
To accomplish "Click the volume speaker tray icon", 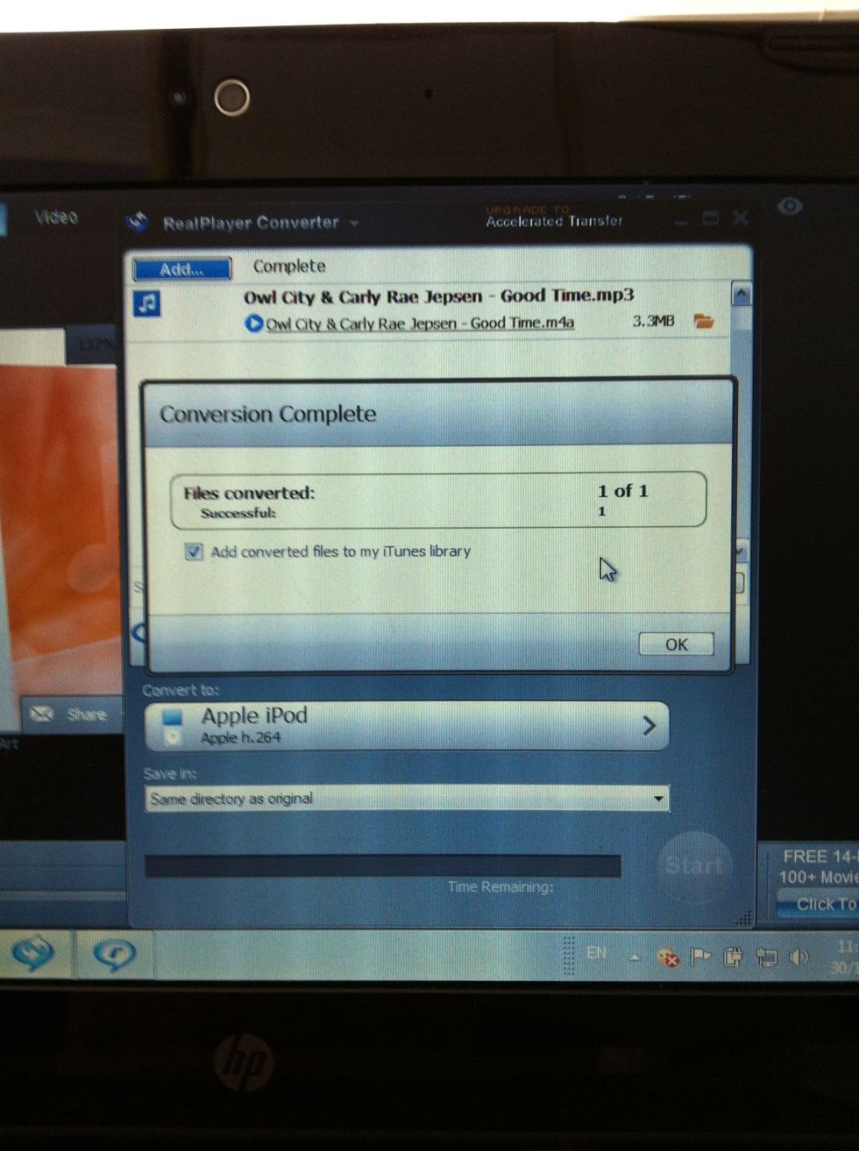I will [799, 956].
